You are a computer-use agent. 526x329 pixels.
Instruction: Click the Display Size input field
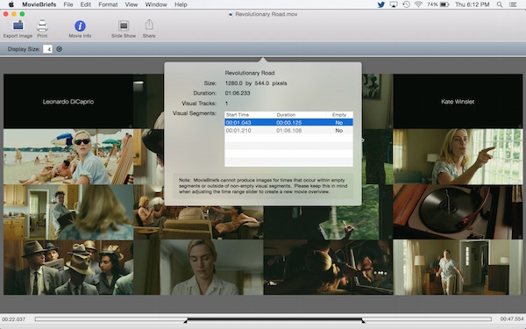(47, 49)
